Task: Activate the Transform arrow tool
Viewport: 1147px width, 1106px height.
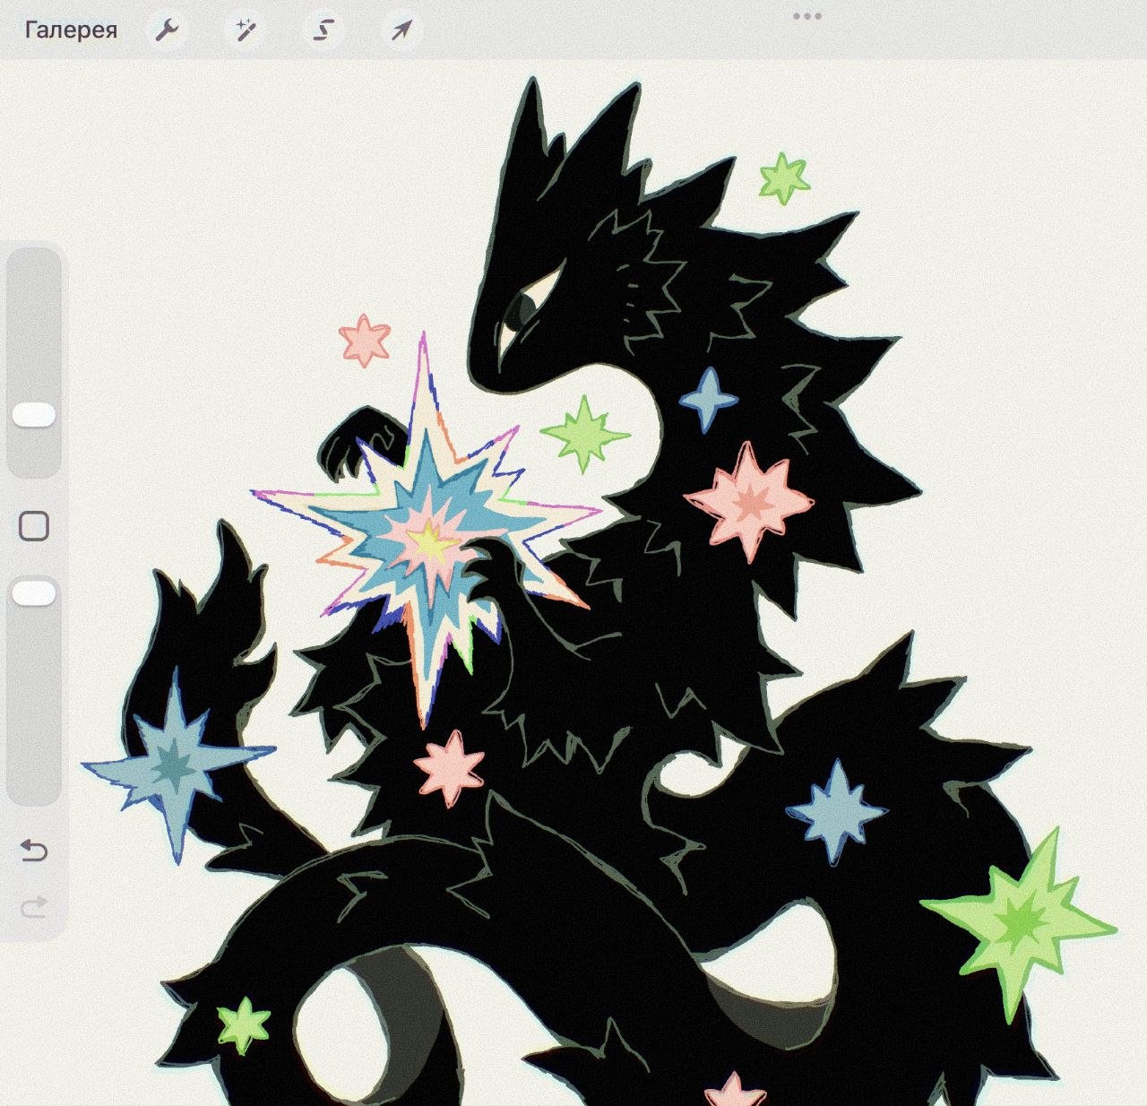Action: coord(401,30)
